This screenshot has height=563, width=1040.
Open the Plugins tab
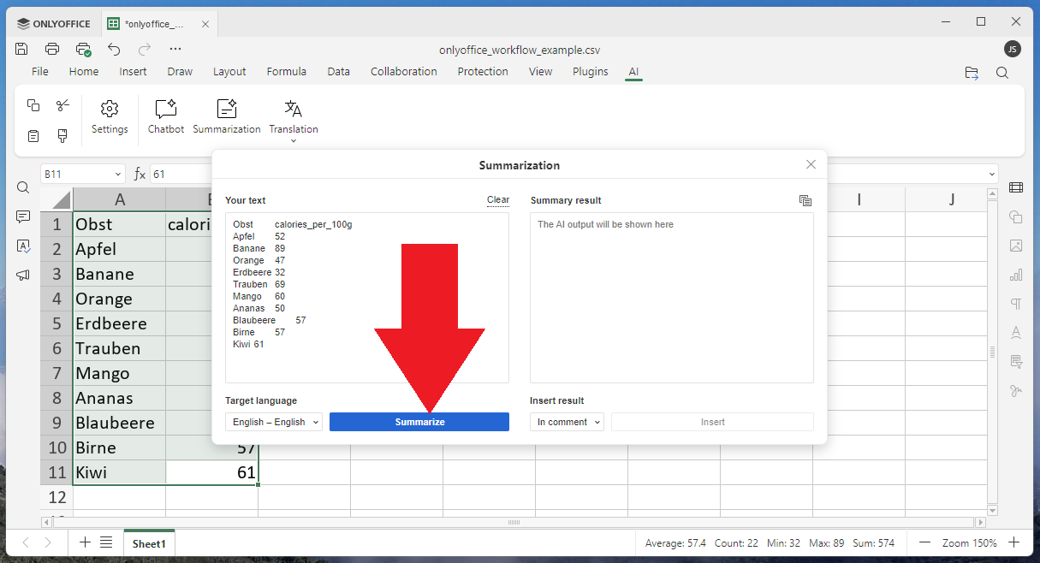tap(590, 72)
